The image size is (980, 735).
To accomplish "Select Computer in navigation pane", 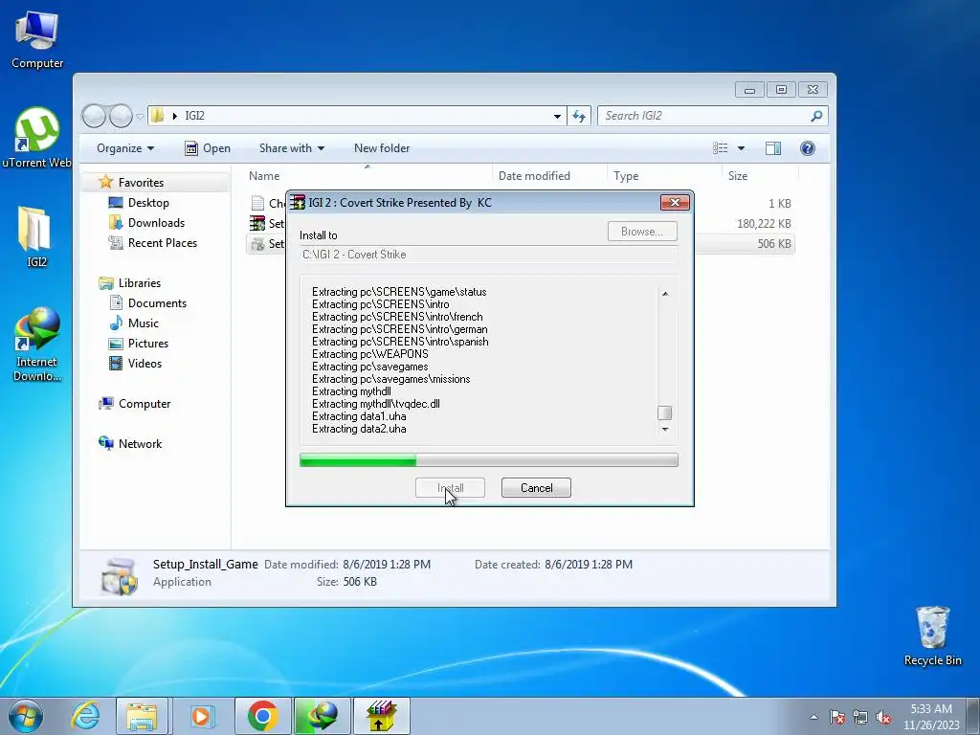I will (145, 404).
